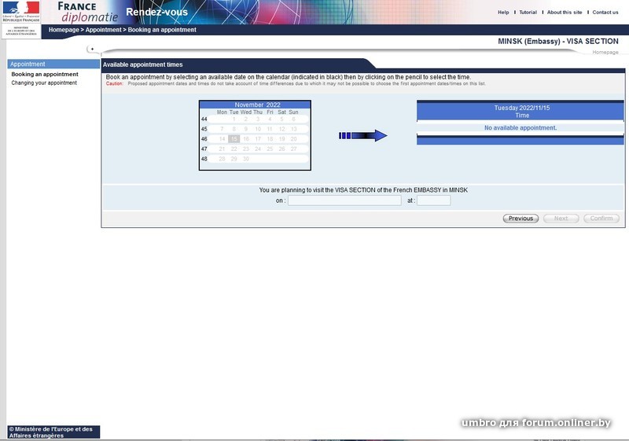Select date 1 in calendar
This screenshot has height=441, width=629.
234,119
